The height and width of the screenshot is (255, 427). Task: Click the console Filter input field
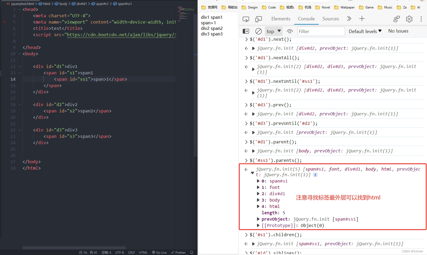coord(321,31)
